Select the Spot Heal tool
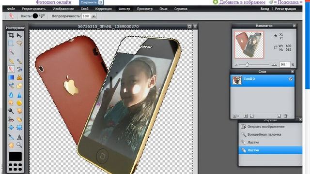This screenshot has height=174, width=310. 19,119
